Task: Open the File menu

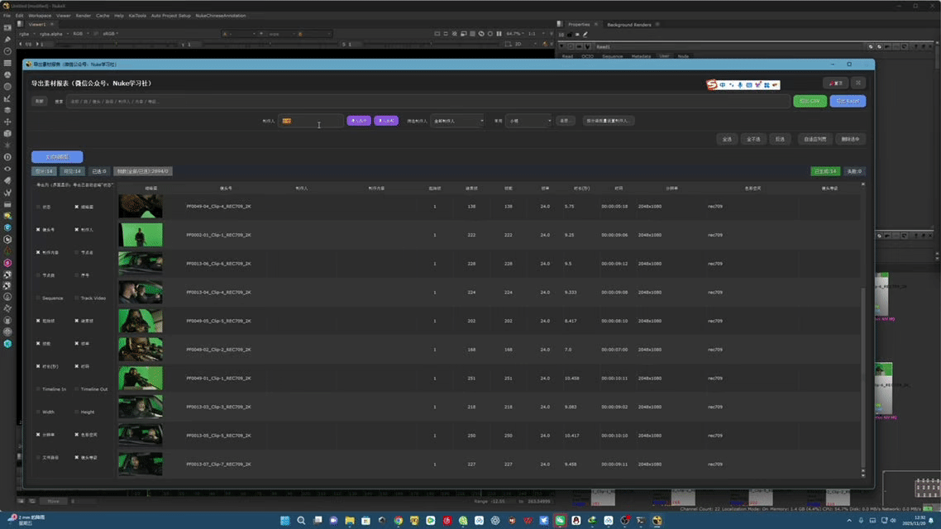Action: pos(7,16)
